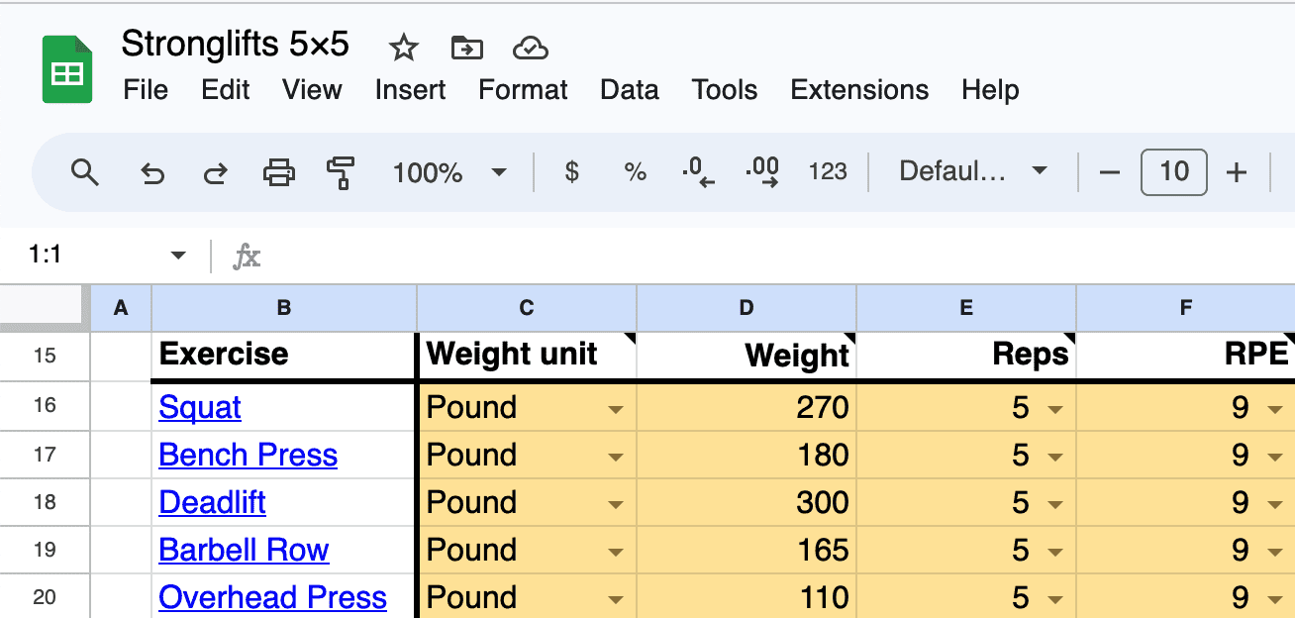Open the Reps dropdown in Squat row
The width and height of the screenshot is (1295, 618).
click(1055, 410)
